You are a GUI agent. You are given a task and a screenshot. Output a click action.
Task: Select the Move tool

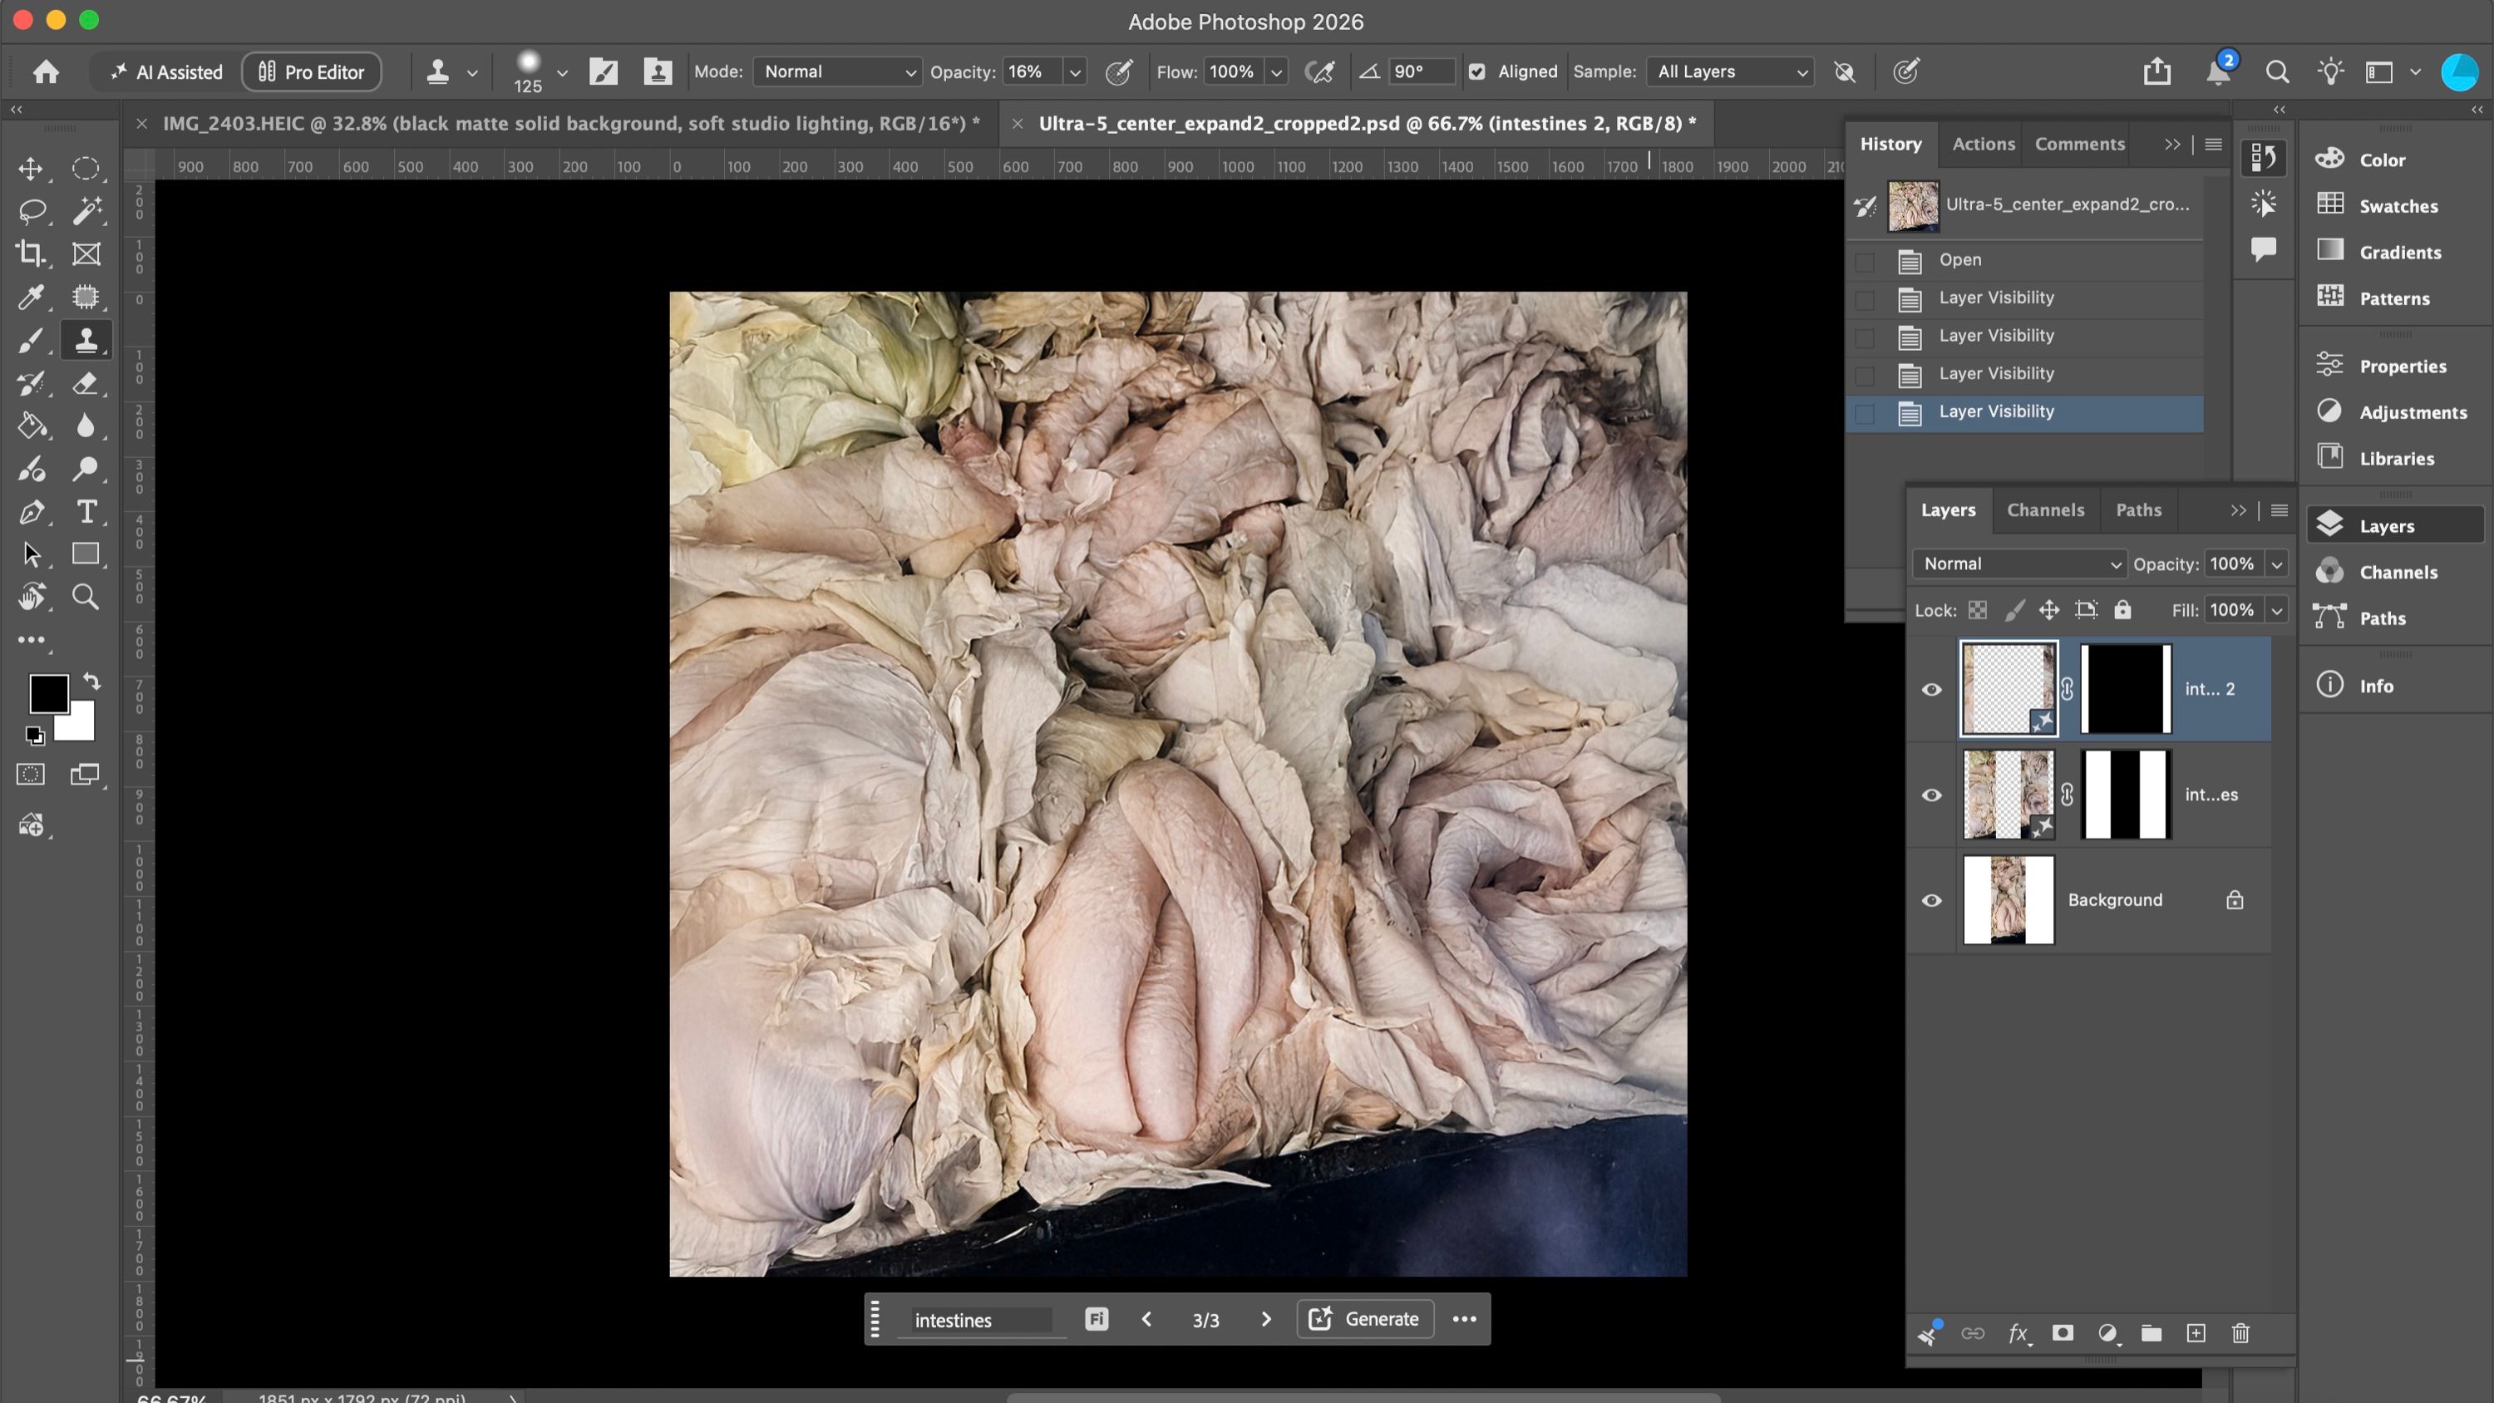(31, 169)
